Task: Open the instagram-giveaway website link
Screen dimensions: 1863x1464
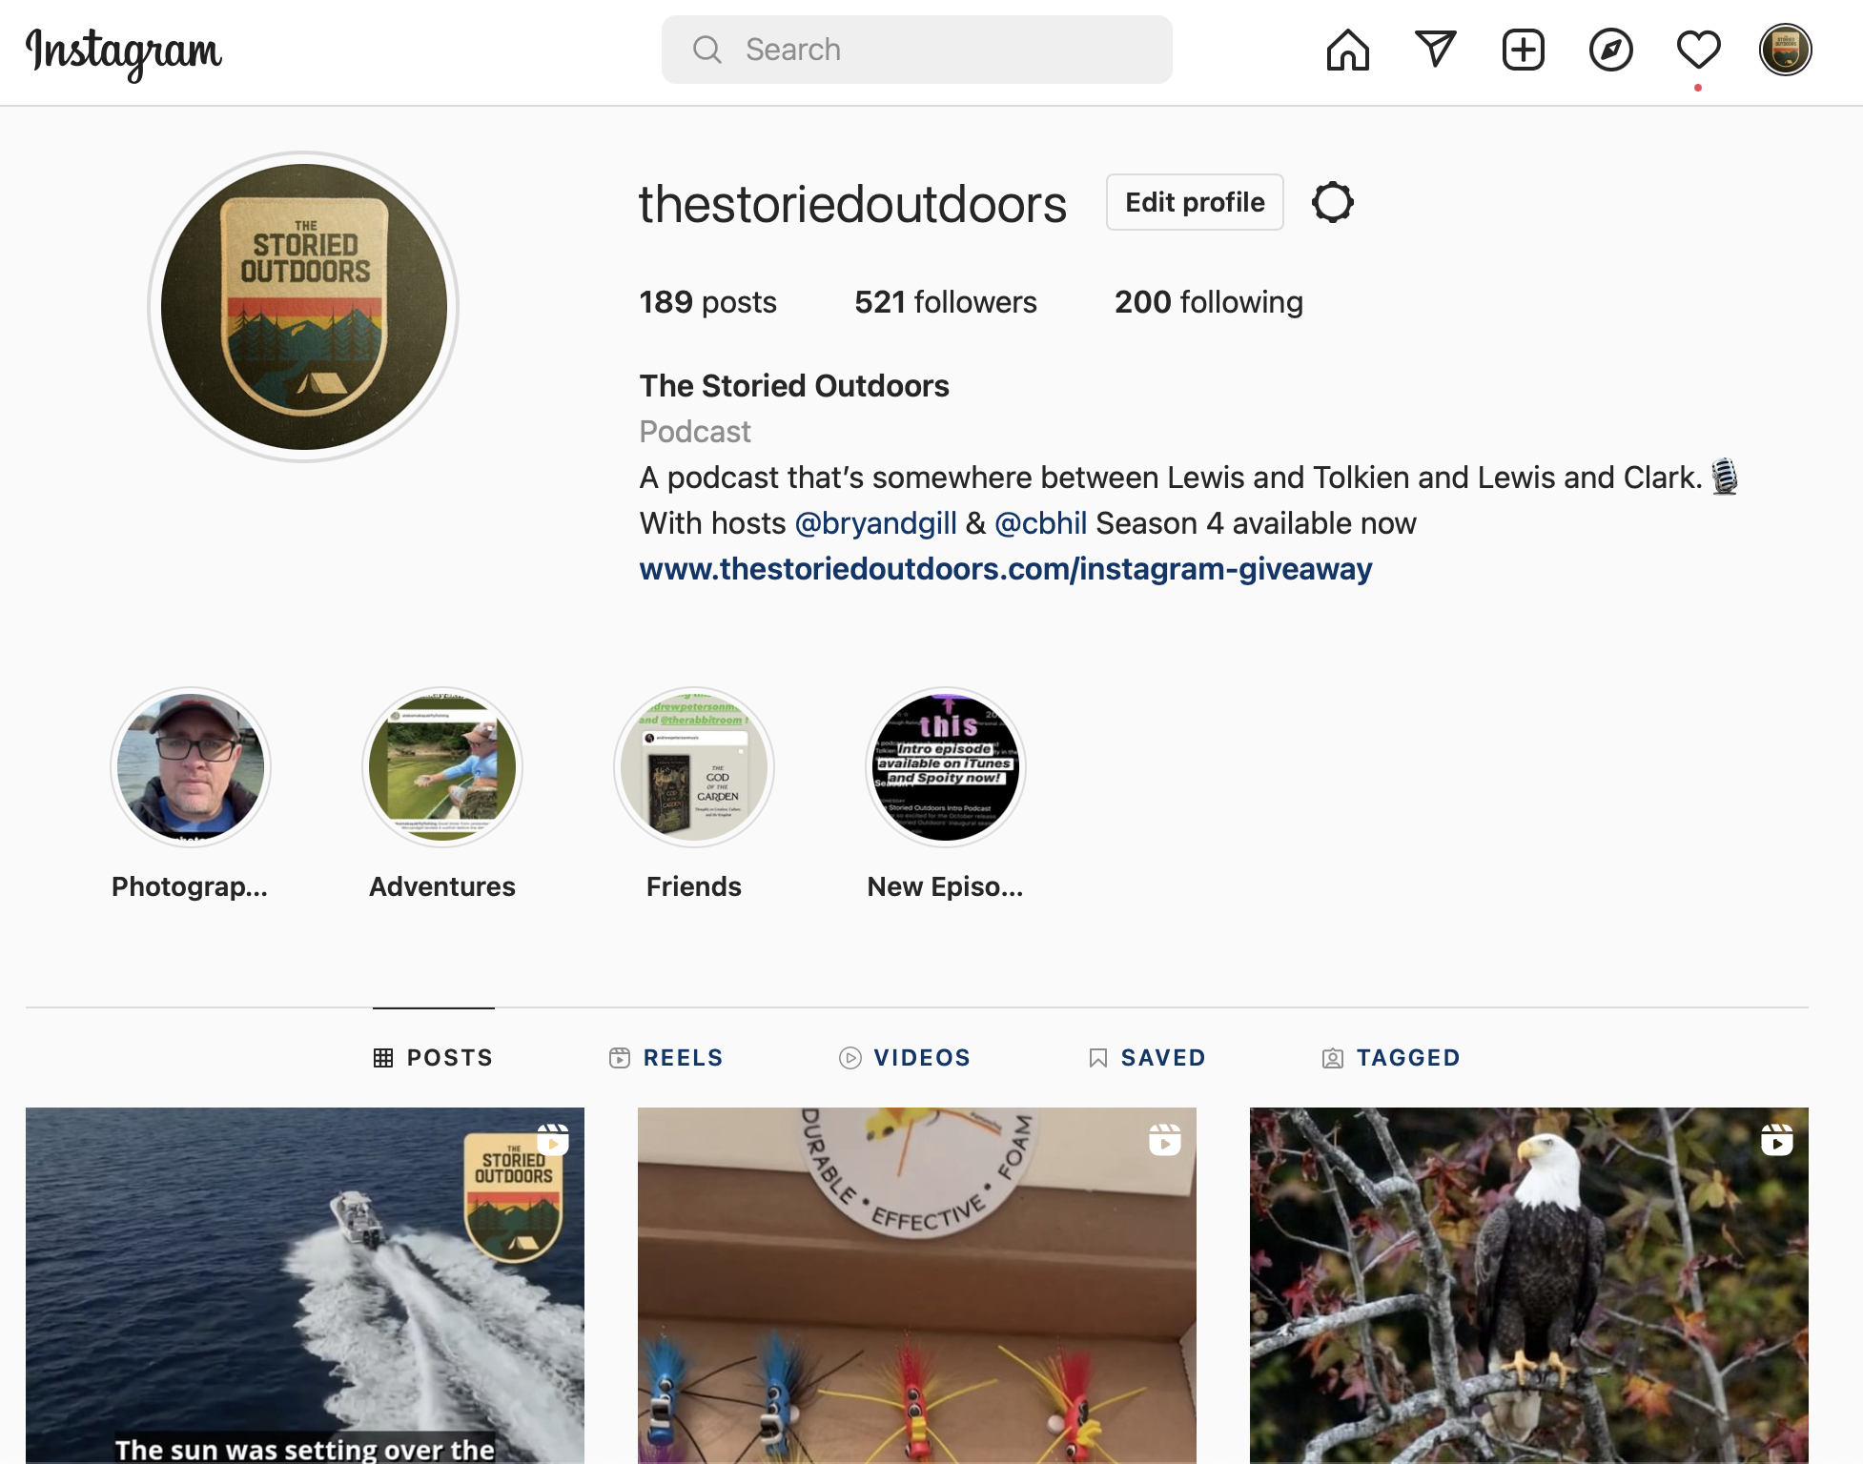Action: (1006, 569)
